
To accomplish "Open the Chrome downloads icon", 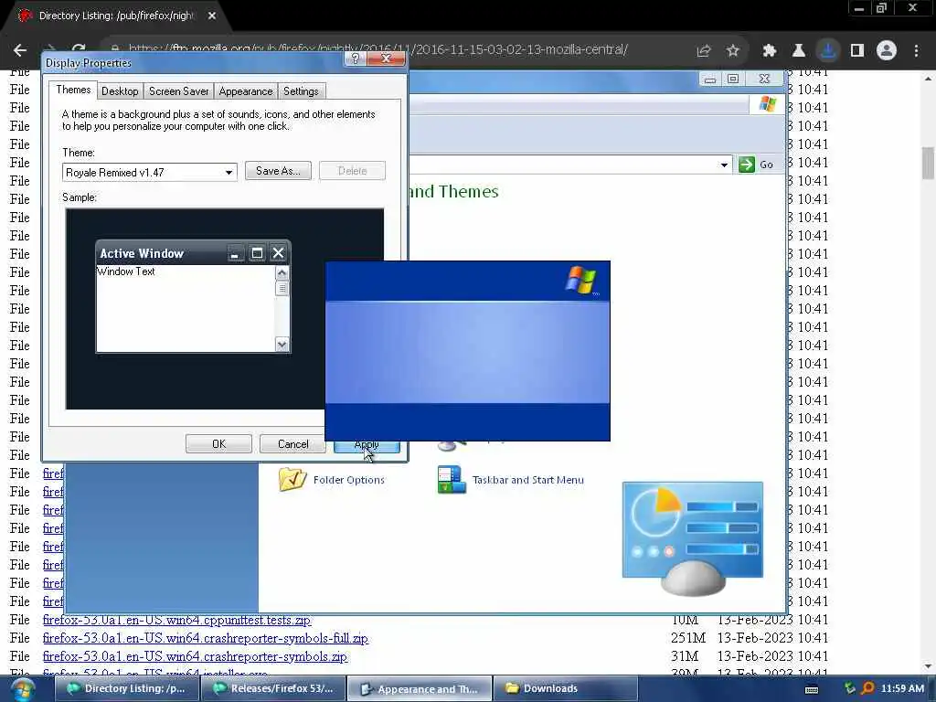I will (x=828, y=51).
